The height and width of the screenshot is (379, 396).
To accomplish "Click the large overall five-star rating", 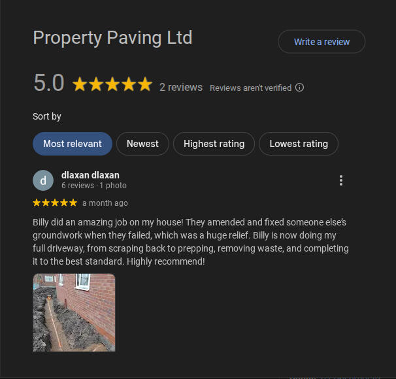I will [112, 84].
